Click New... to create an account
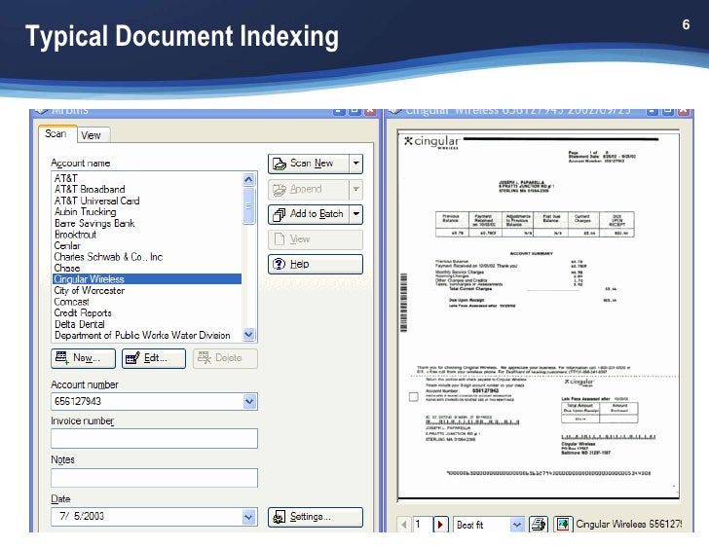The width and height of the screenshot is (709, 548). (x=85, y=358)
